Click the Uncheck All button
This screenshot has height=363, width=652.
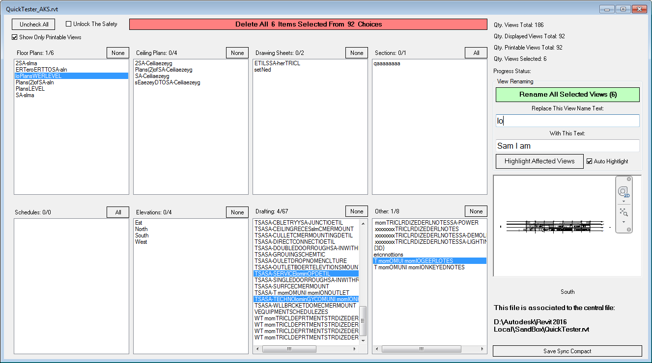tap(33, 24)
